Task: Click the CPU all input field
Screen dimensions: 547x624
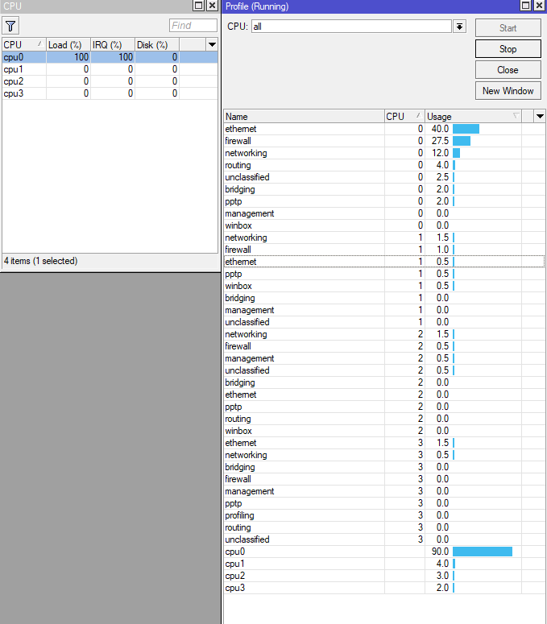Action: point(351,27)
